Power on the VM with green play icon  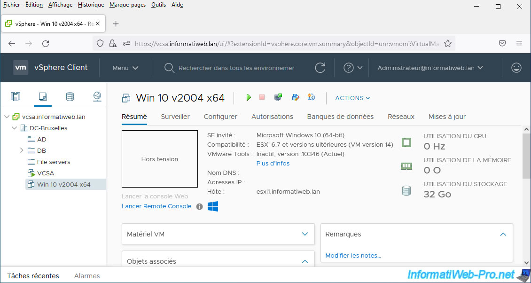tap(249, 97)
